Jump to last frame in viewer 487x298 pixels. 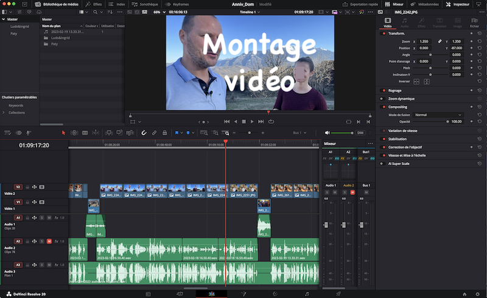coord(261,122)
